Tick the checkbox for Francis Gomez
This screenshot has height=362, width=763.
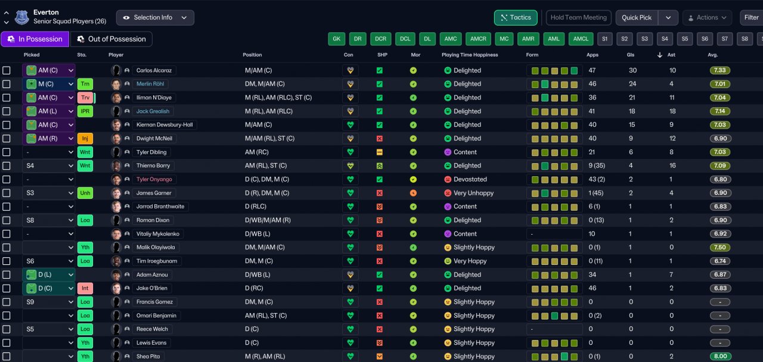7,302
